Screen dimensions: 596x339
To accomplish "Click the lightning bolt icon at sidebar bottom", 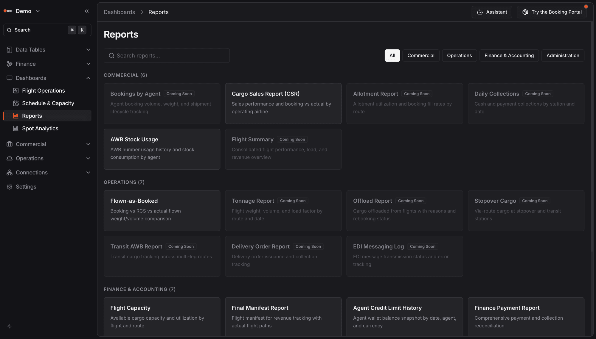I will pos(10,326).
